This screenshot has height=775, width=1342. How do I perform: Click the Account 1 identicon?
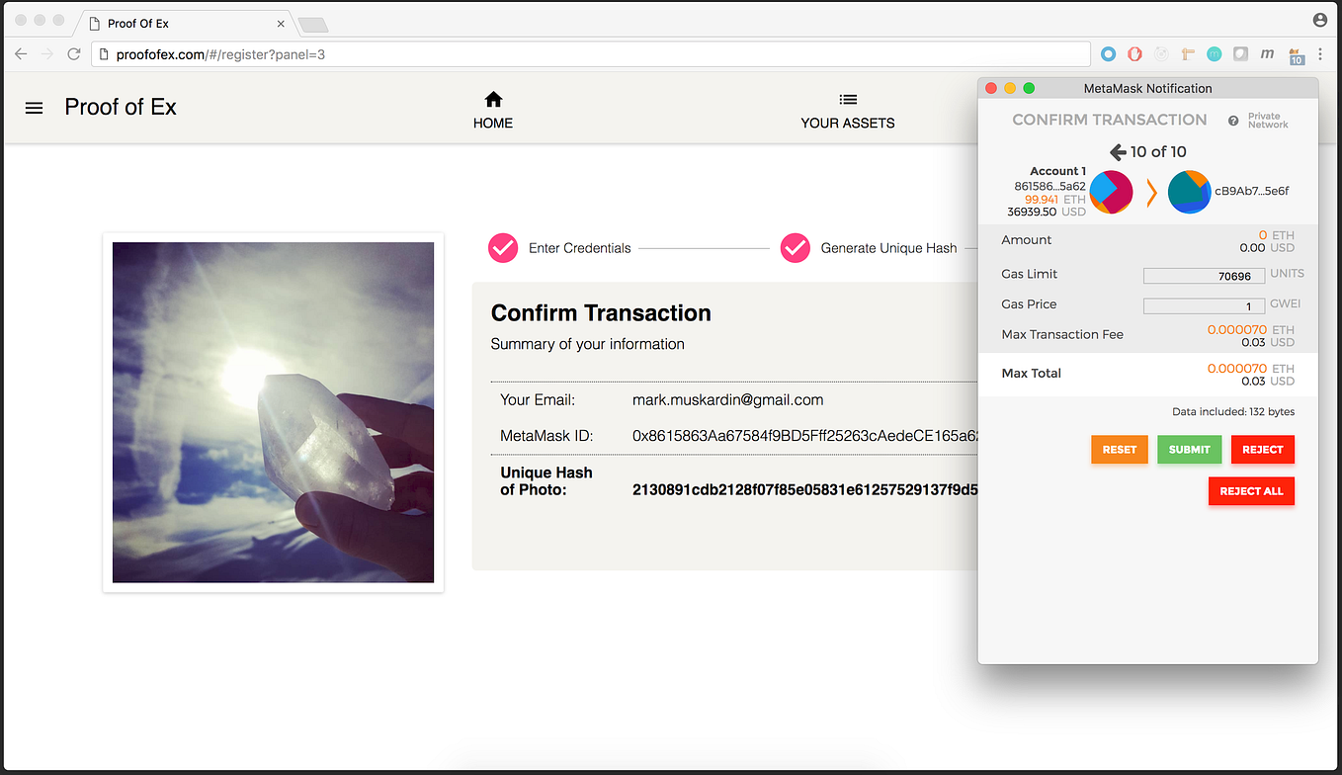(x=1111, y=192)
